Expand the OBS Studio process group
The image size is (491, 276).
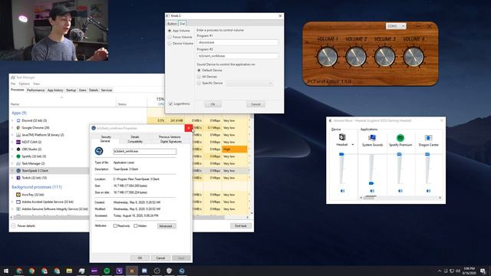(12, 149)
